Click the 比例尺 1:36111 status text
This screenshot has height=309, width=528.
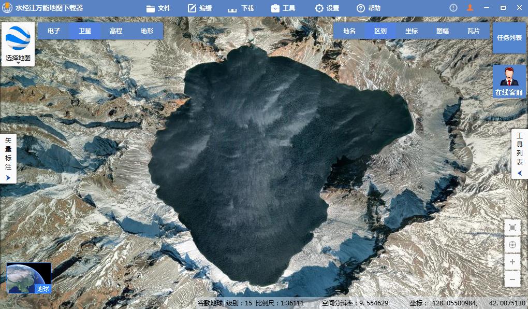[x=280, y=303]
